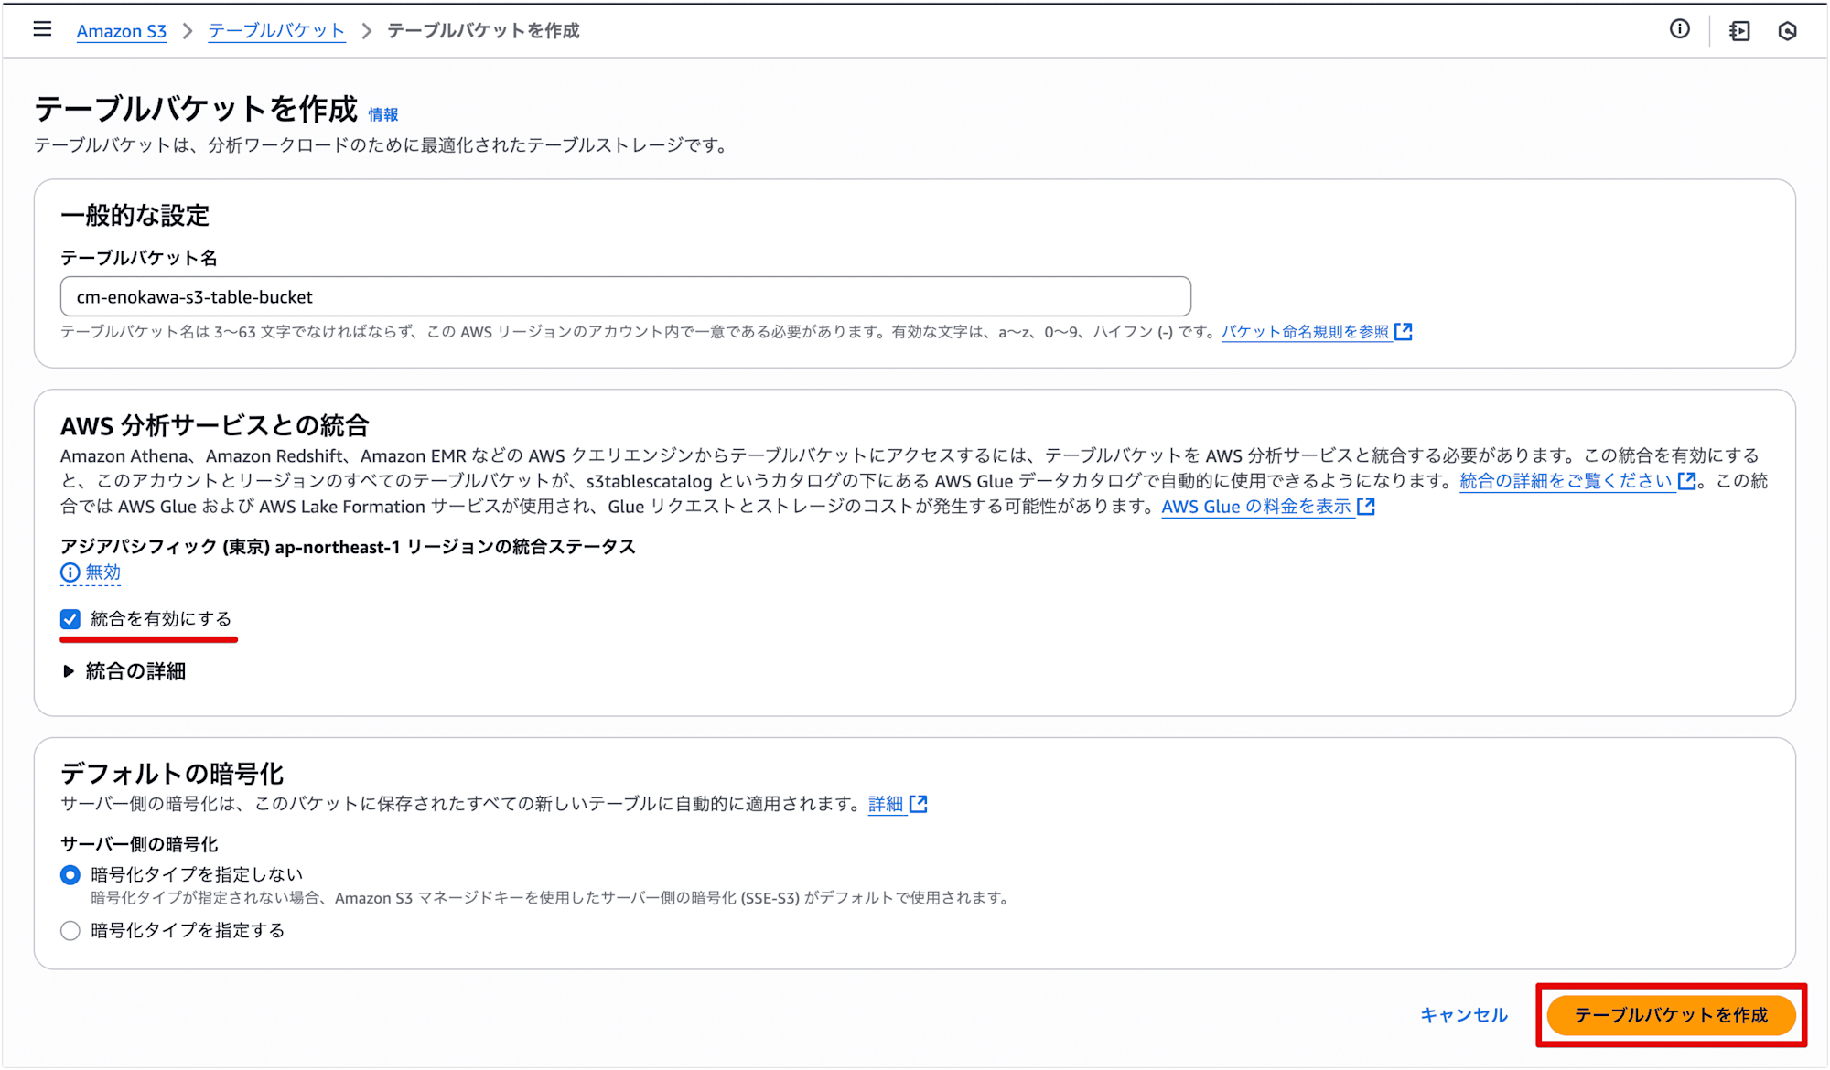Click the AWS 分析サービスとの統合 heading
The width and height of the screenshot is (1830, 1070).
[215, 425]
